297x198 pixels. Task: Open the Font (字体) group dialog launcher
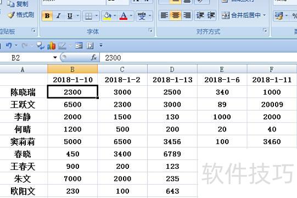pos(151,30)
